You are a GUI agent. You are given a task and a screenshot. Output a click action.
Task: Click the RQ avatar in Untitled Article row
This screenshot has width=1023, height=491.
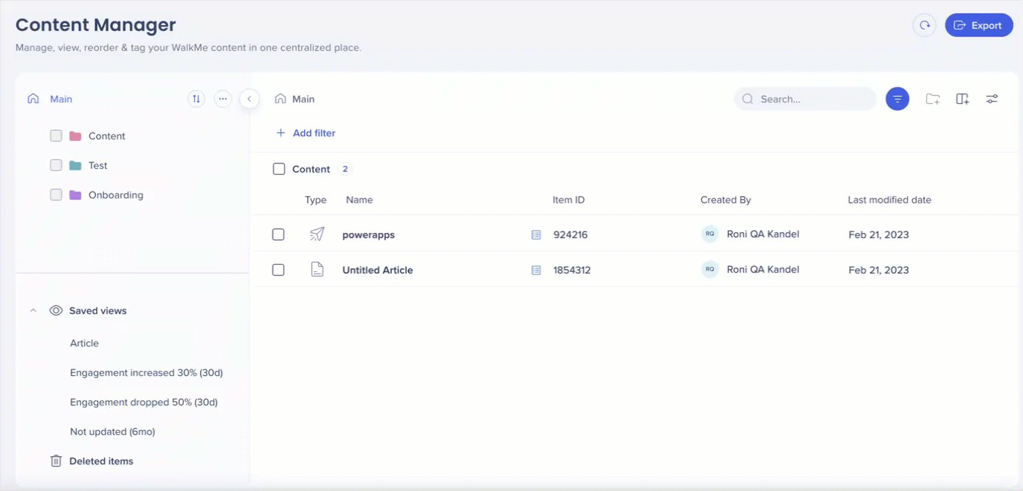click(709, 269)
